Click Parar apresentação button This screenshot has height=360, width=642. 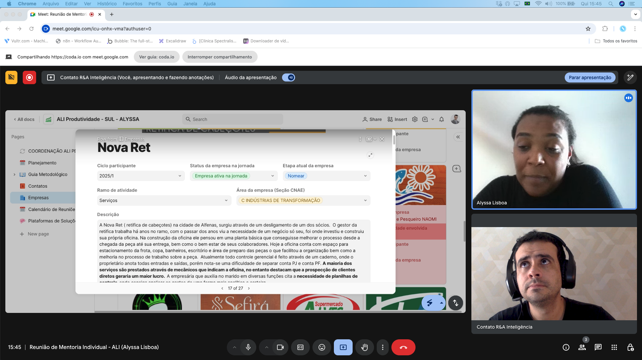click(x=590, y=77)
